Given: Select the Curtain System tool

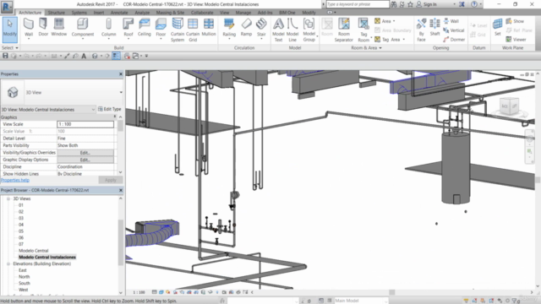Looking at the screenshot, I should 178,30.
